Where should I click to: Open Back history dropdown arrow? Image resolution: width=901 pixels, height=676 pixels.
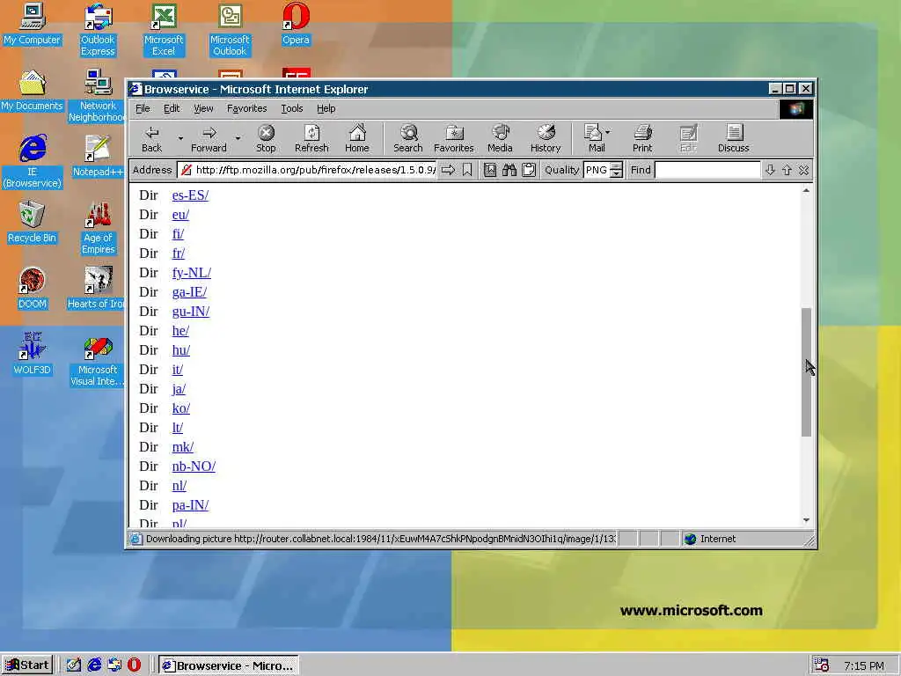tap(180, 138)
